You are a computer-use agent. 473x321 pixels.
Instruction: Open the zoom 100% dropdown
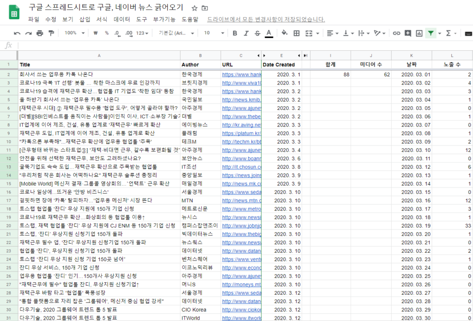(x=74, y=33)
